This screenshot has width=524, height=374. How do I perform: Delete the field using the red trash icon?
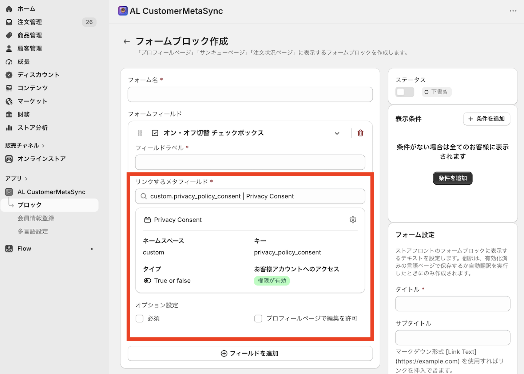click(x=360, y=133)
